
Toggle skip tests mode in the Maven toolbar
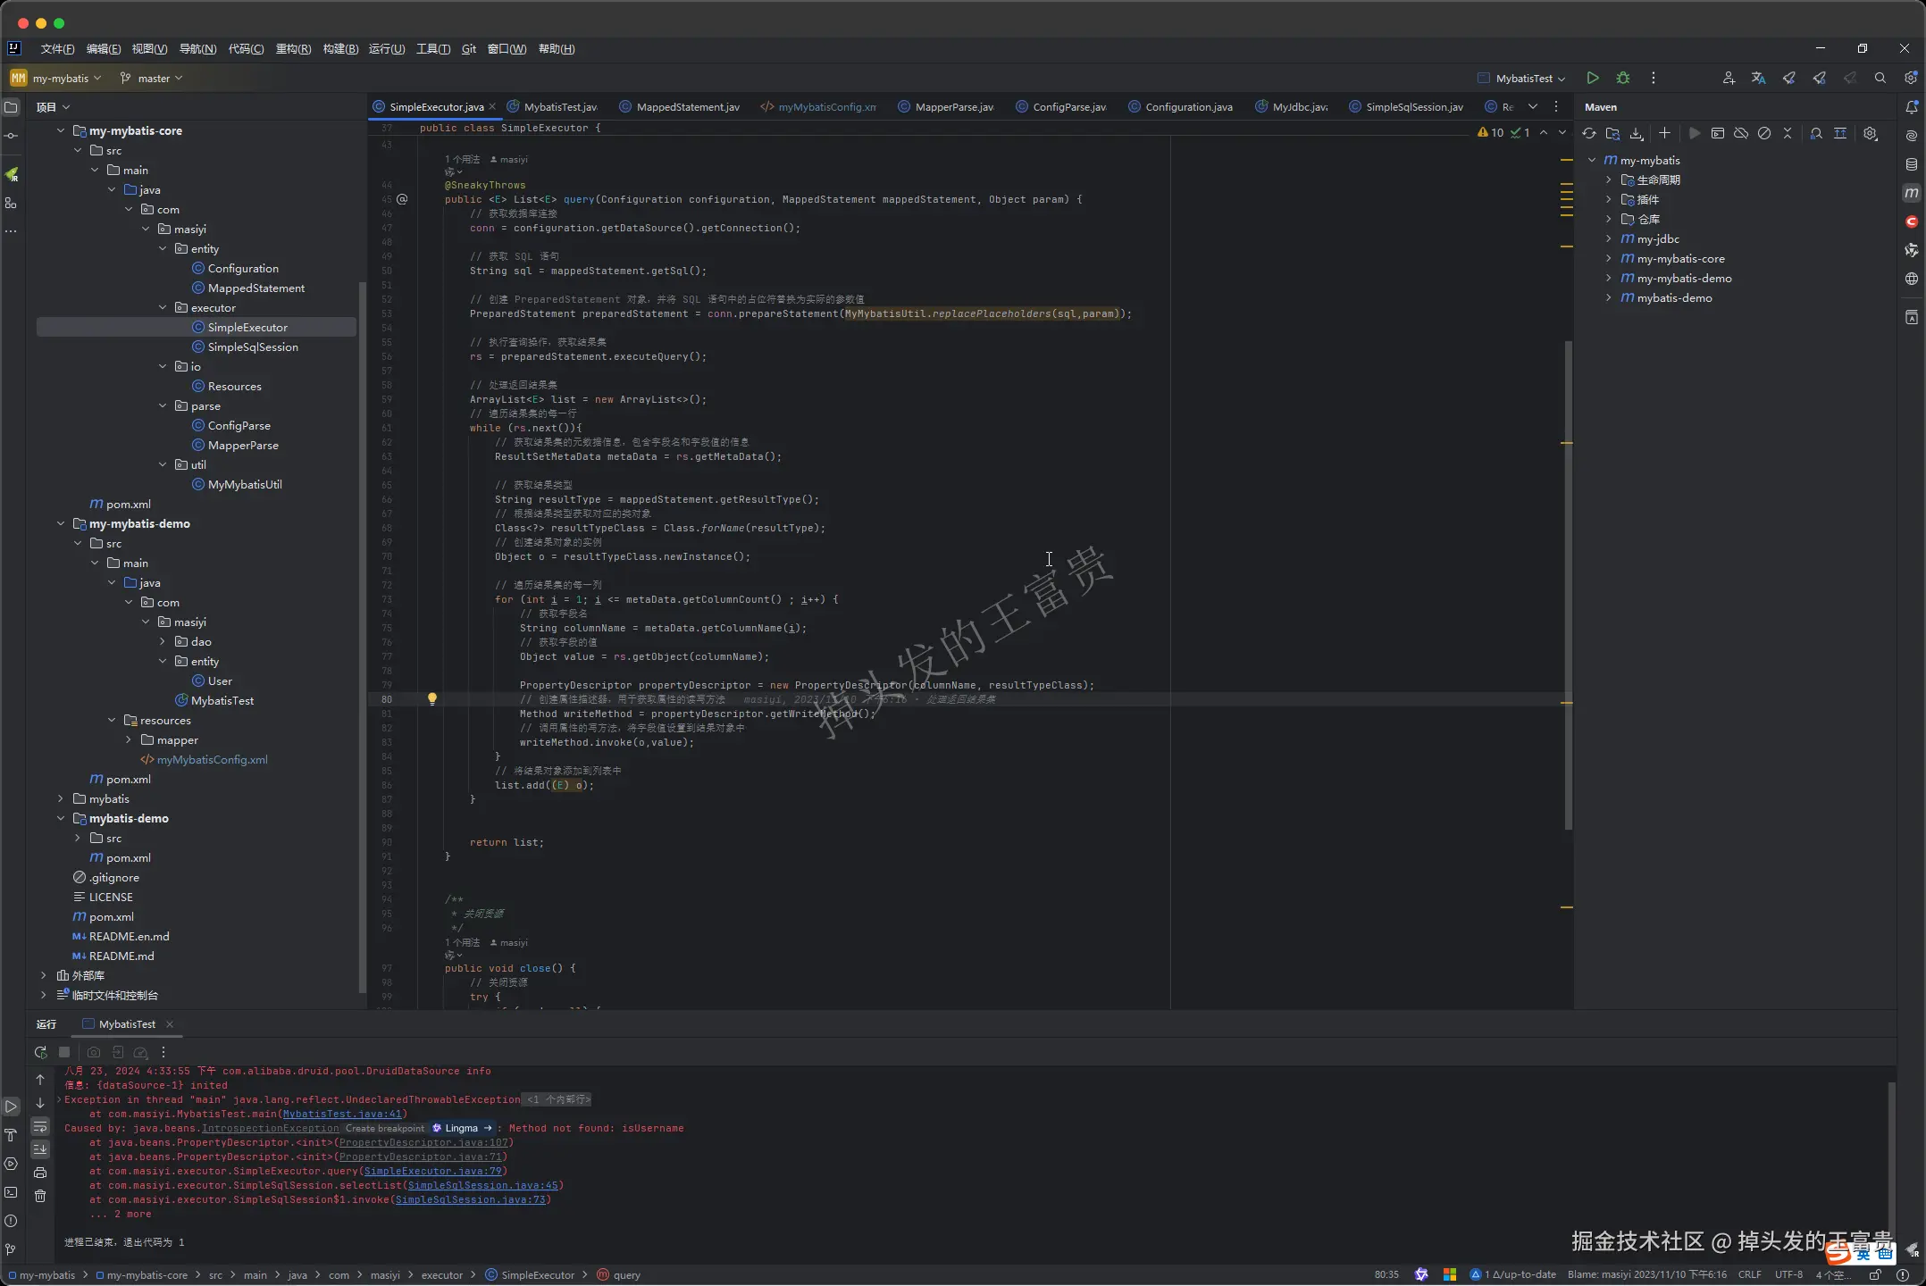1764,133
